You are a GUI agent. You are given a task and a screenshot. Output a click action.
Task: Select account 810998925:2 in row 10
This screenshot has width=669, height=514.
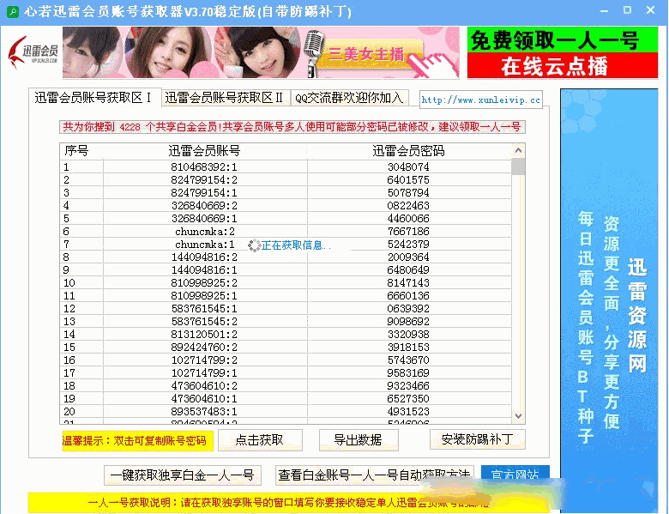204,282
